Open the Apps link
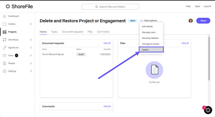The height and width of the screenshot is (117, 215). coord(197,6)
